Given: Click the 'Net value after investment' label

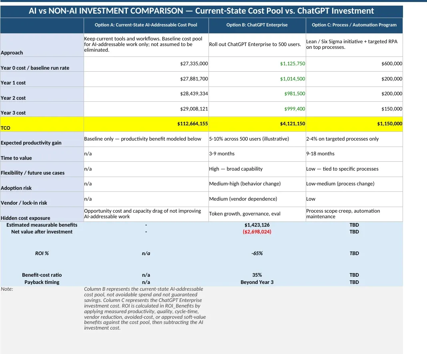Looking at the screenshot, I should [x=42, y=232].
